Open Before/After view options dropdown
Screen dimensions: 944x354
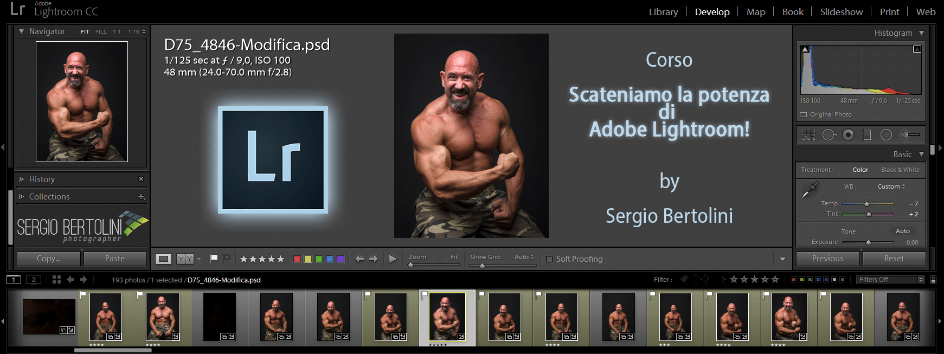199,259
